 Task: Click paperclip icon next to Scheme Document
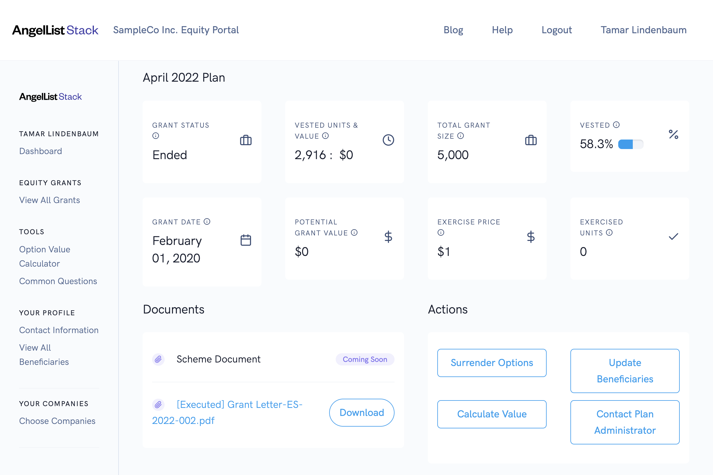(158, 359)
